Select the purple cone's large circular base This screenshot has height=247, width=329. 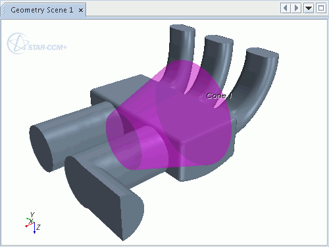tap(193, 113)
